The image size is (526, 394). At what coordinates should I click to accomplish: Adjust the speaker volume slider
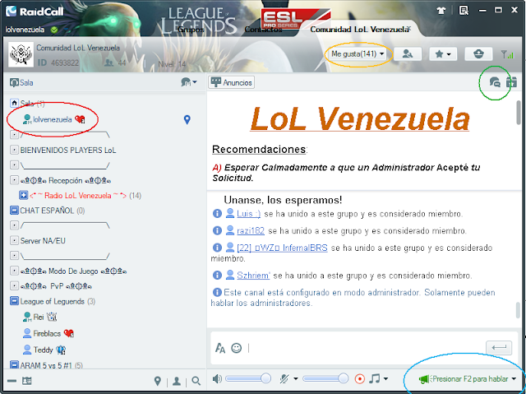tap(248, 379)
